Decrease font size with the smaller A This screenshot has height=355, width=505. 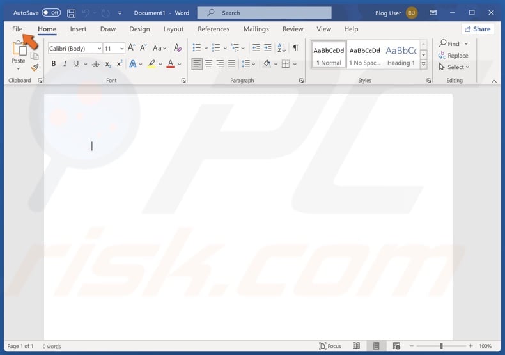143,48
